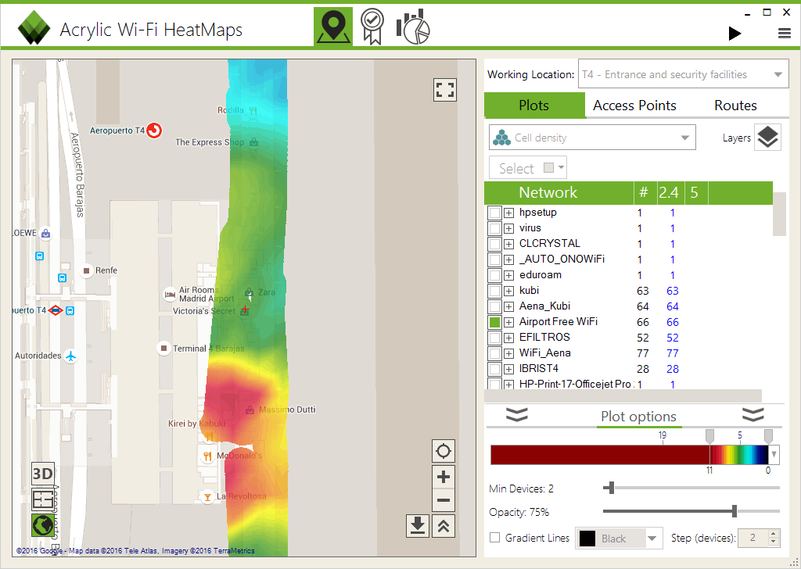Expand the EFILTROS network tree

pos(508,338)
